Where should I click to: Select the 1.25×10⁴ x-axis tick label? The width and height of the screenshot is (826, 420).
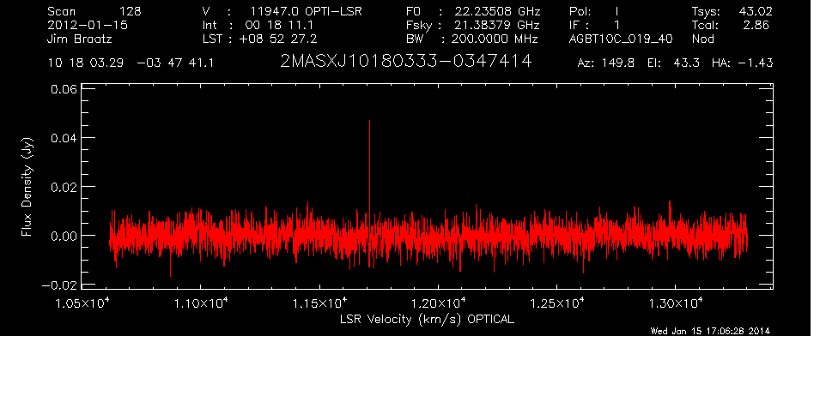[556, 303]
